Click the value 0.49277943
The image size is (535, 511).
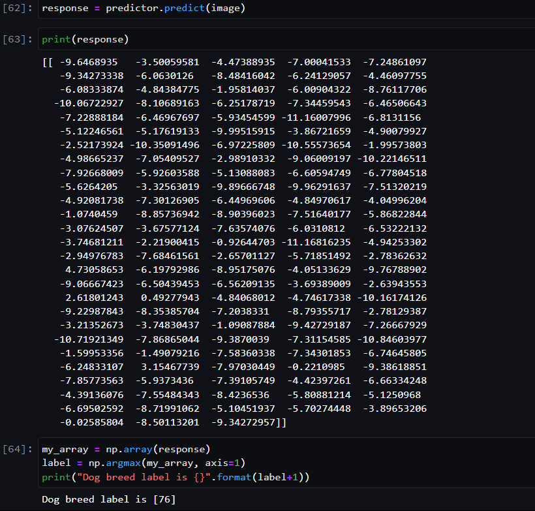[x=170, y=298]
